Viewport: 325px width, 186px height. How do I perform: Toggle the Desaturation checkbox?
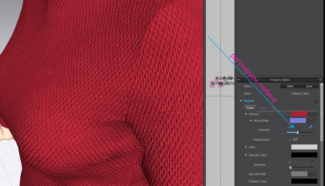tap(290, 139)
